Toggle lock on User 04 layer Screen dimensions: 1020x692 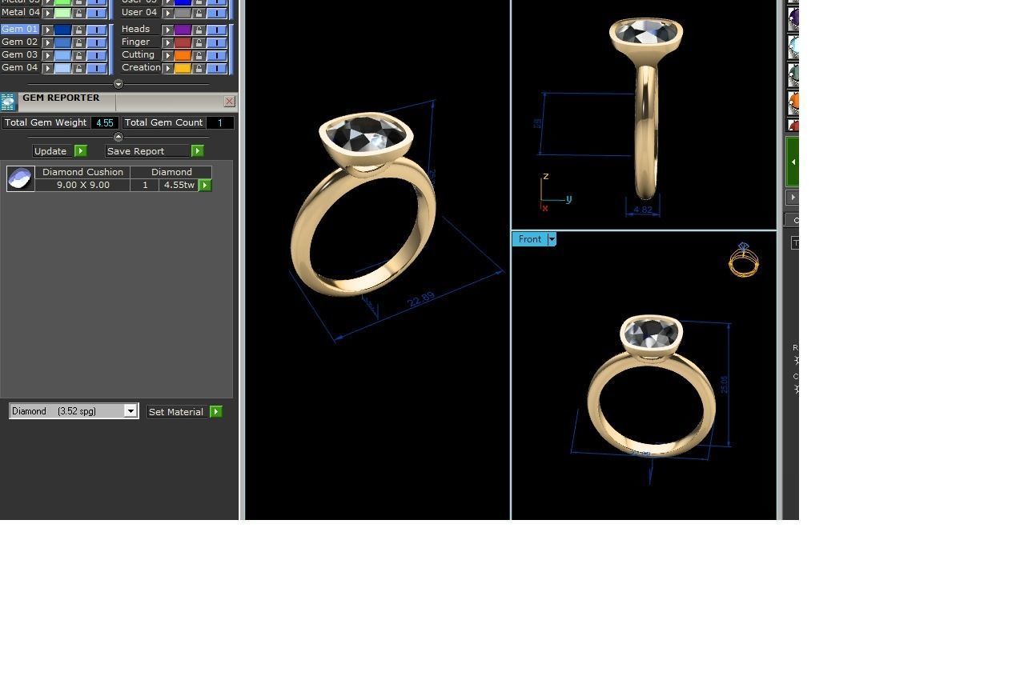199,13
